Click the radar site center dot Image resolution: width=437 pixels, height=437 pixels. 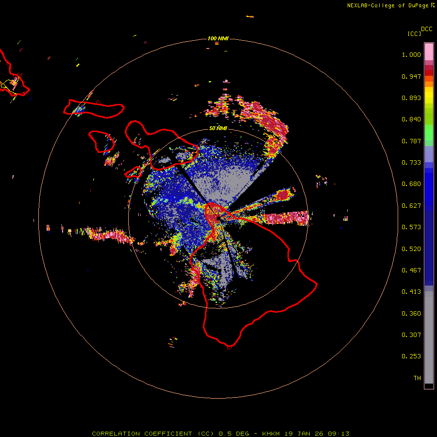click(x=218, y=218)
